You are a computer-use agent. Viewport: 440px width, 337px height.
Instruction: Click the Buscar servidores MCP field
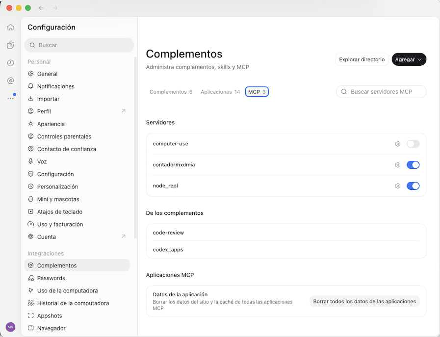point(381,92)
